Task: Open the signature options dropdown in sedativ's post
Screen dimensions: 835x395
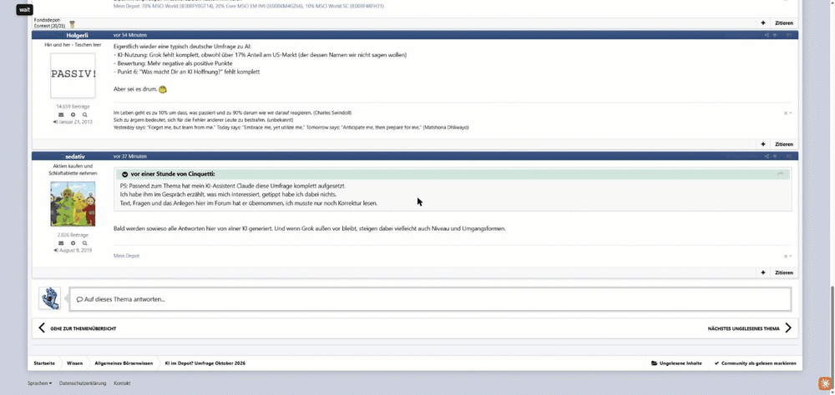Action: (x=787, y=256)
